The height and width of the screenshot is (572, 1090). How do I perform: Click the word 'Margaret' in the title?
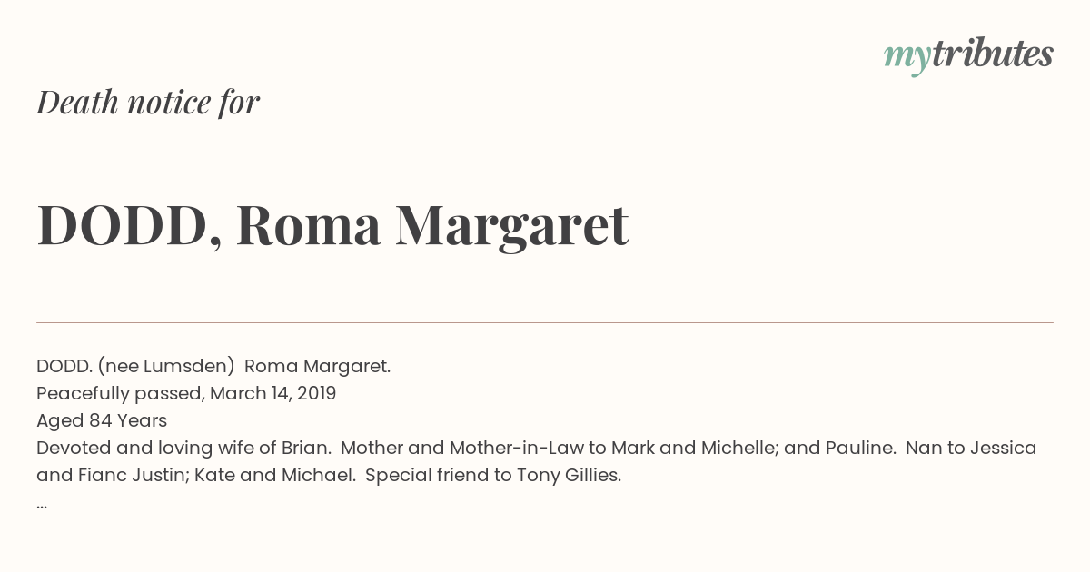[x=512, y=226]
